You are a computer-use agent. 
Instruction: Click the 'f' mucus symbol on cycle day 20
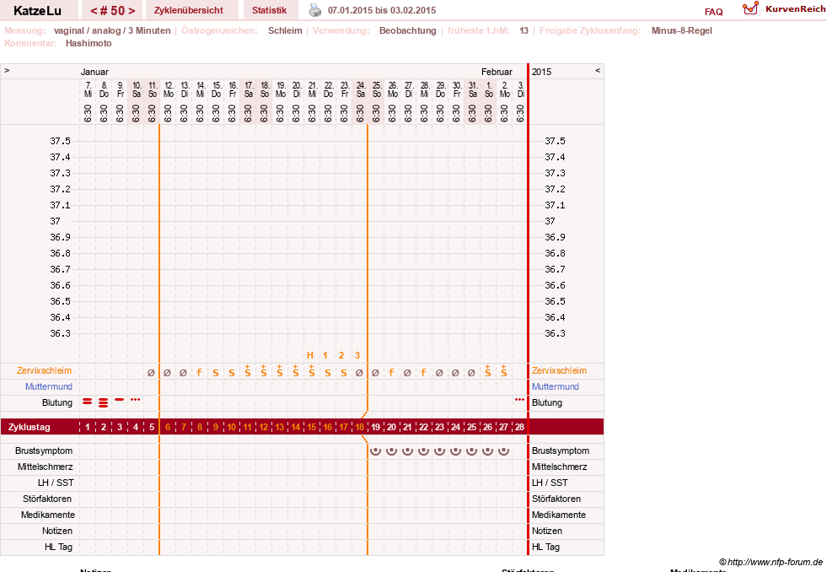coord(391,373)
